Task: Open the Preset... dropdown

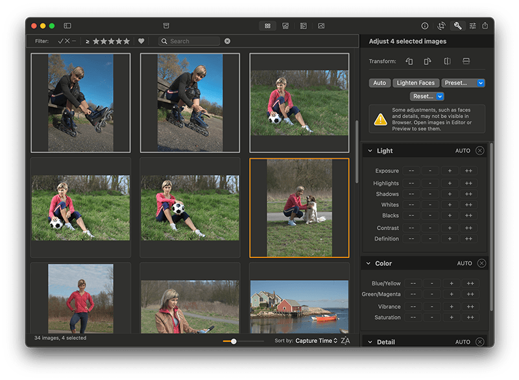Action: [x=463, y=82]
